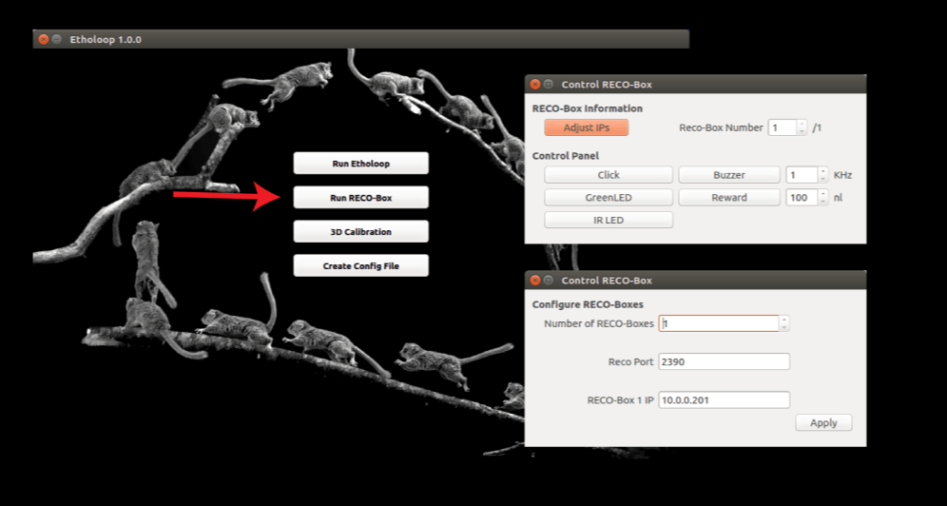Trigger the Click button in Control Panel
The height and width of the screenshot is (506, 947).
pos(609,175)
